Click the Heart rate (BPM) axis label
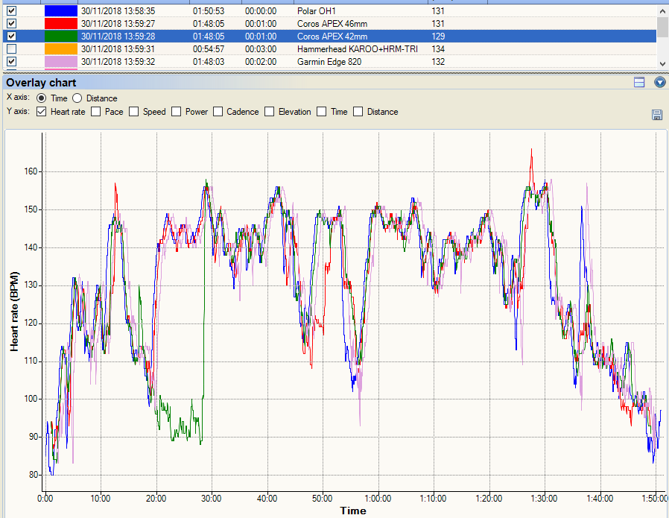The height and width of the screenshot is (518, 669). pos(14,312)
